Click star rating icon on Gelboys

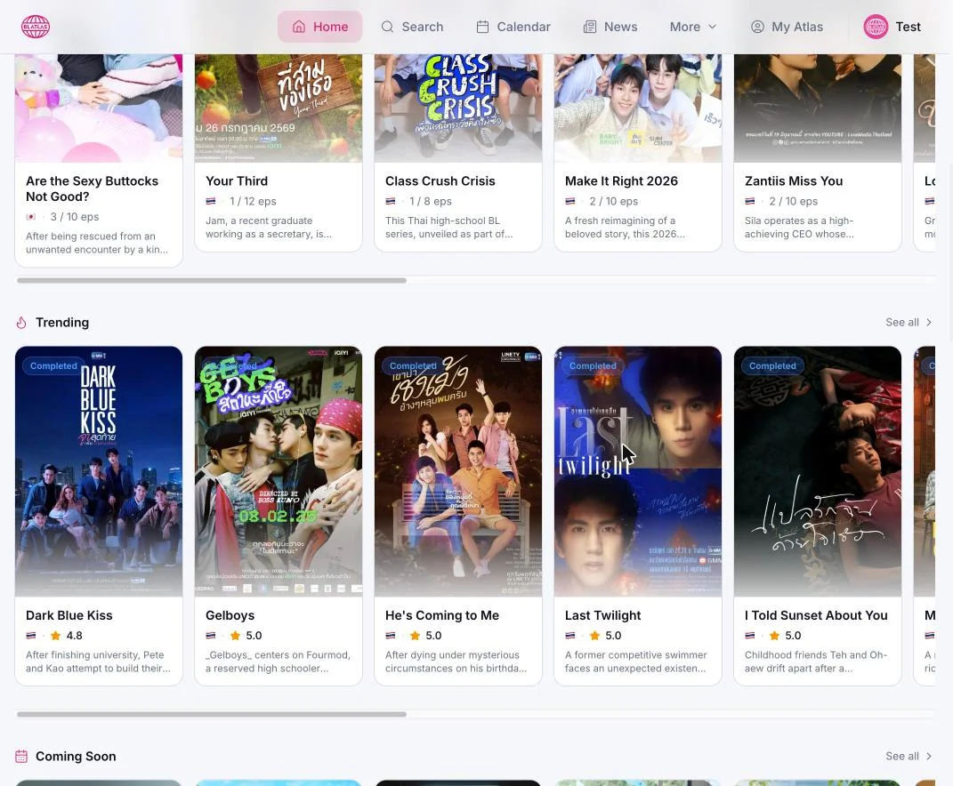pyautogui.click(x=235, y=636)
